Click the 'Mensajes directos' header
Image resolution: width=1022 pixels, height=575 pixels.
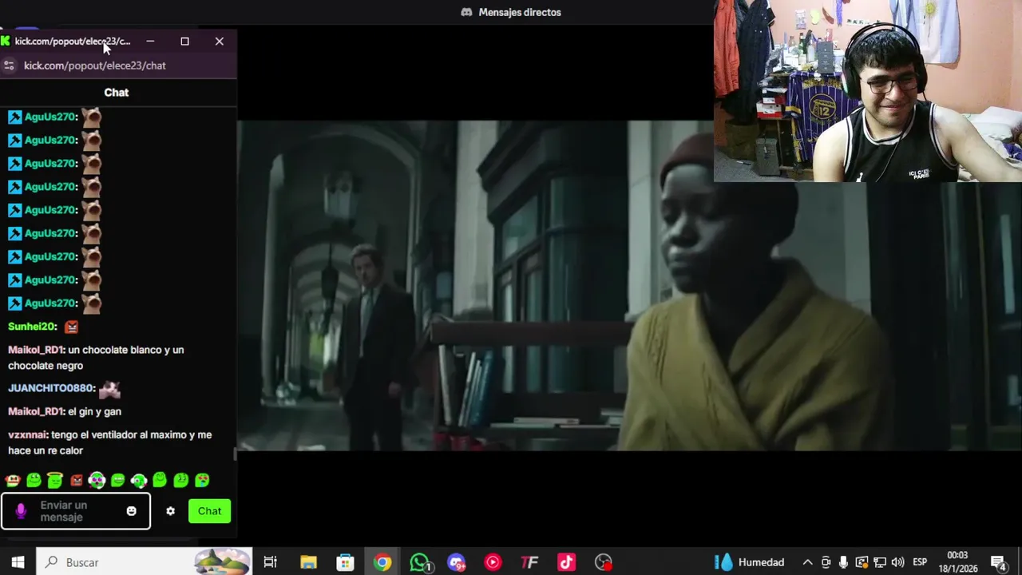pyautogui.click(x=511, y=12)
